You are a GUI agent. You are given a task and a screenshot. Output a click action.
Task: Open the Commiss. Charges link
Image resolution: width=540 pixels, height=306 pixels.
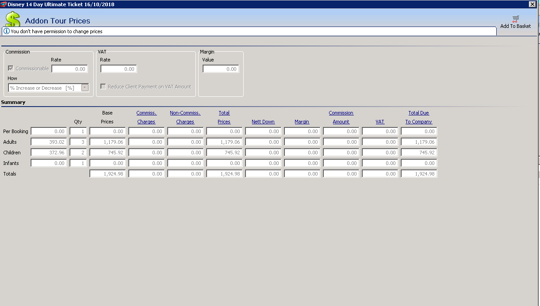pyautogui.click(x=146, y=117)
